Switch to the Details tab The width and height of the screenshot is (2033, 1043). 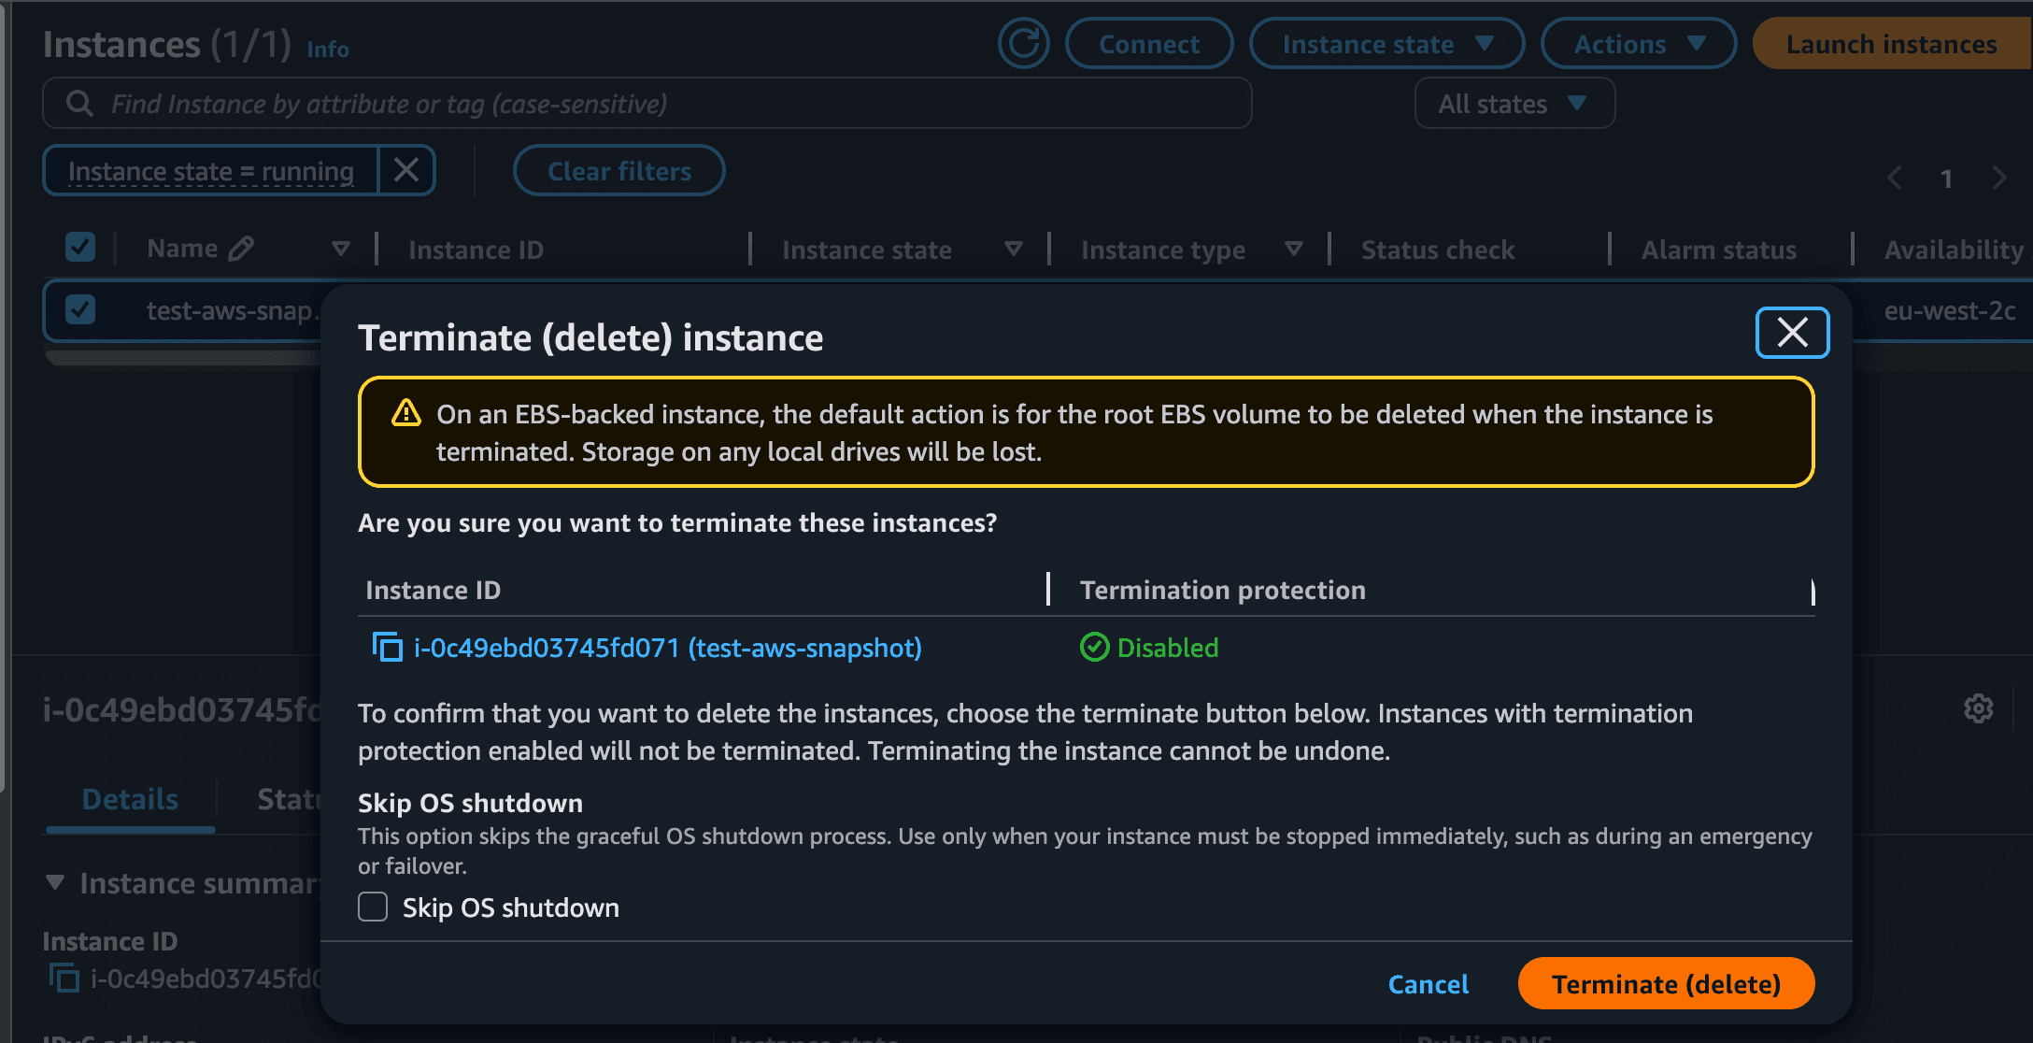pos(129,799)
